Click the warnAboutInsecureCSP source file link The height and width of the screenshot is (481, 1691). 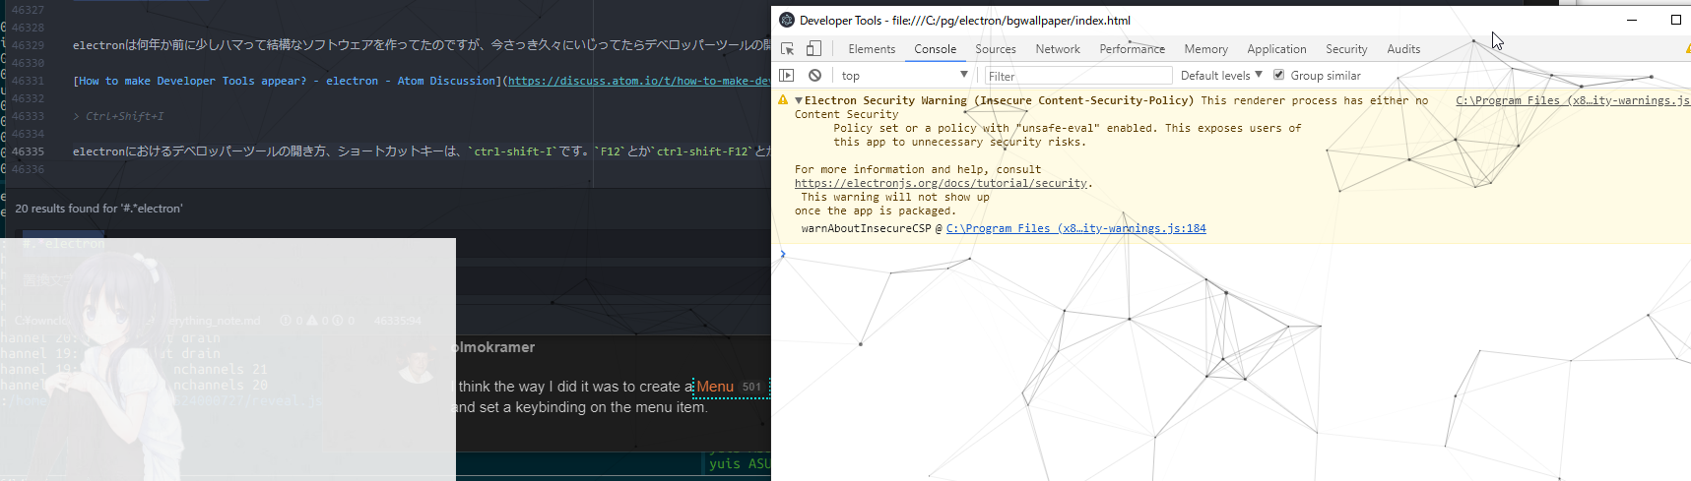1075,228
